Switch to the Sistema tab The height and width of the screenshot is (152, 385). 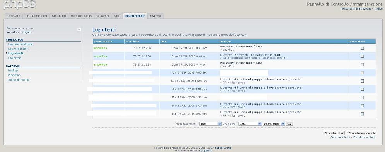click(x=155, y=16)
